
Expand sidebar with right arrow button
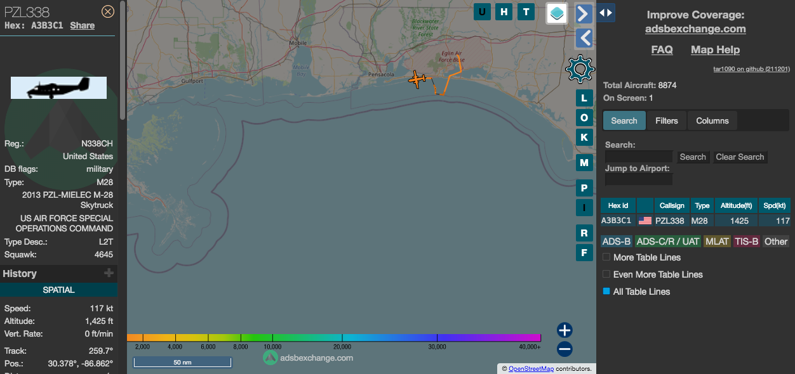[x=584, y=13]
